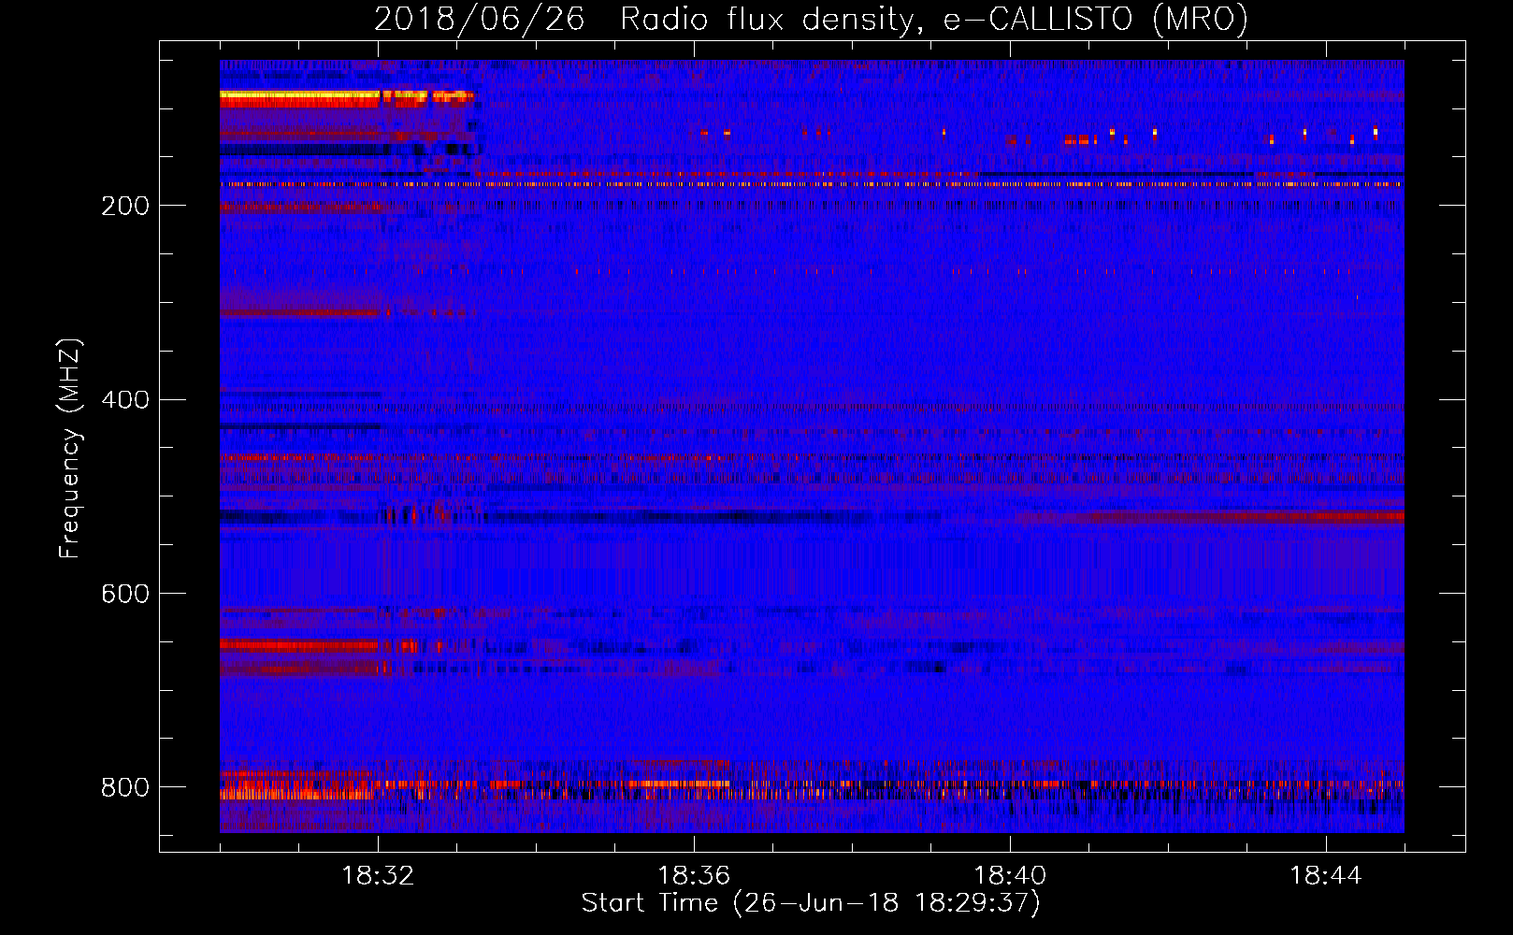
Task: Select the 18:36 time tick label
Action: (x=694, y=876)
